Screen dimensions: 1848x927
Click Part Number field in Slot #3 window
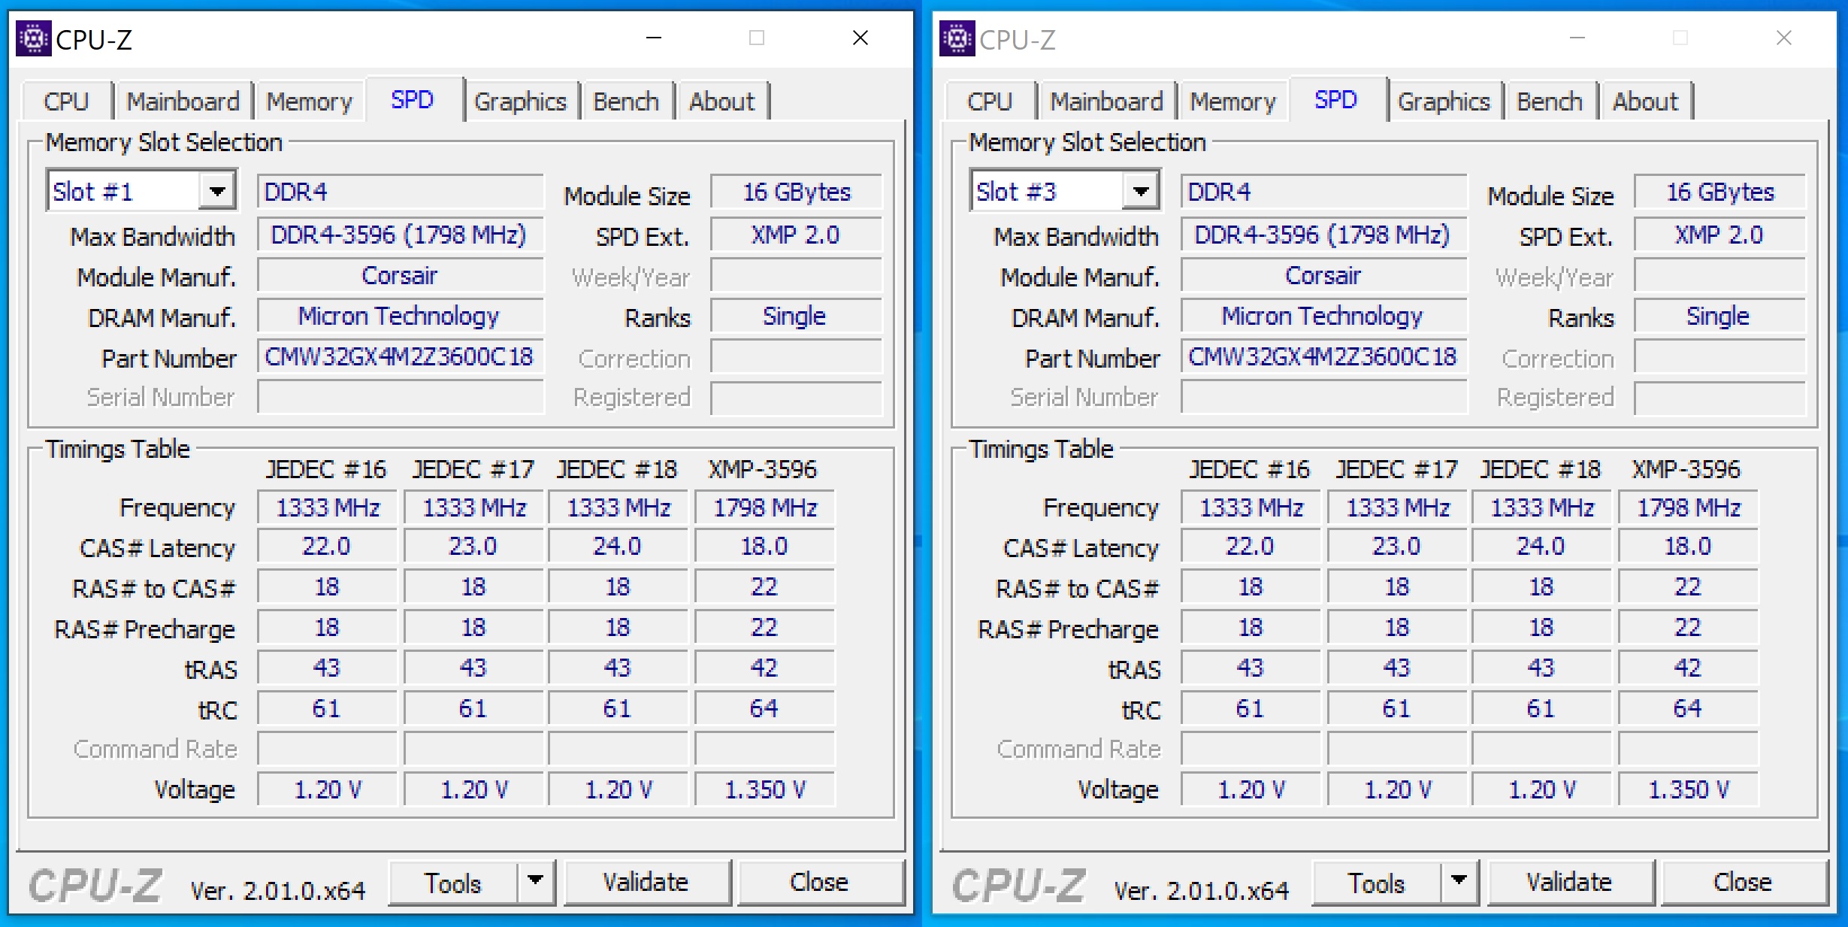(1323, 356)
